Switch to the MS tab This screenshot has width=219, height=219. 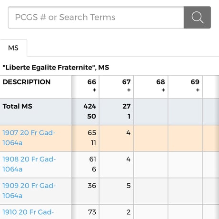13,48
